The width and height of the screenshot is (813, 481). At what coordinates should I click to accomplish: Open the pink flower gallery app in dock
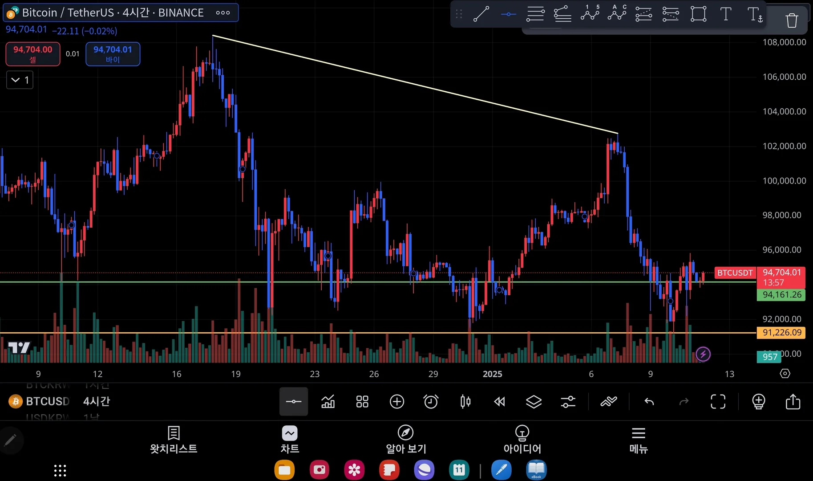pos(354,470)
